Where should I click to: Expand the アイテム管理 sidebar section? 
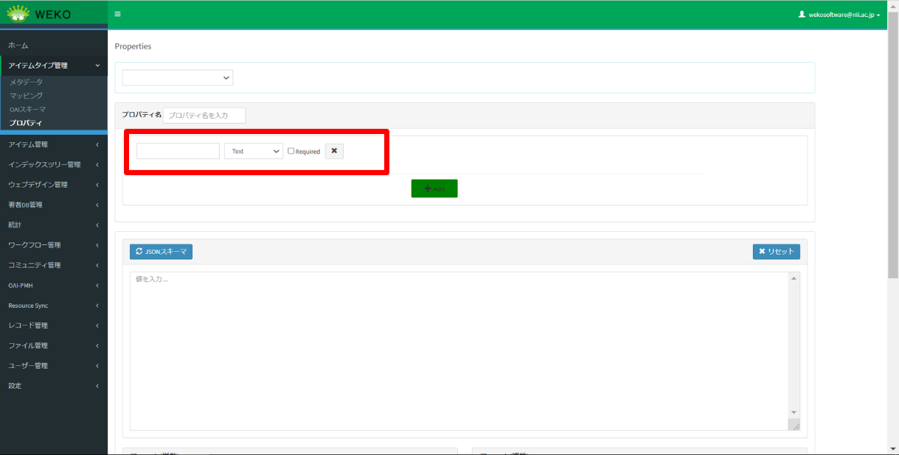coord(53,144)
